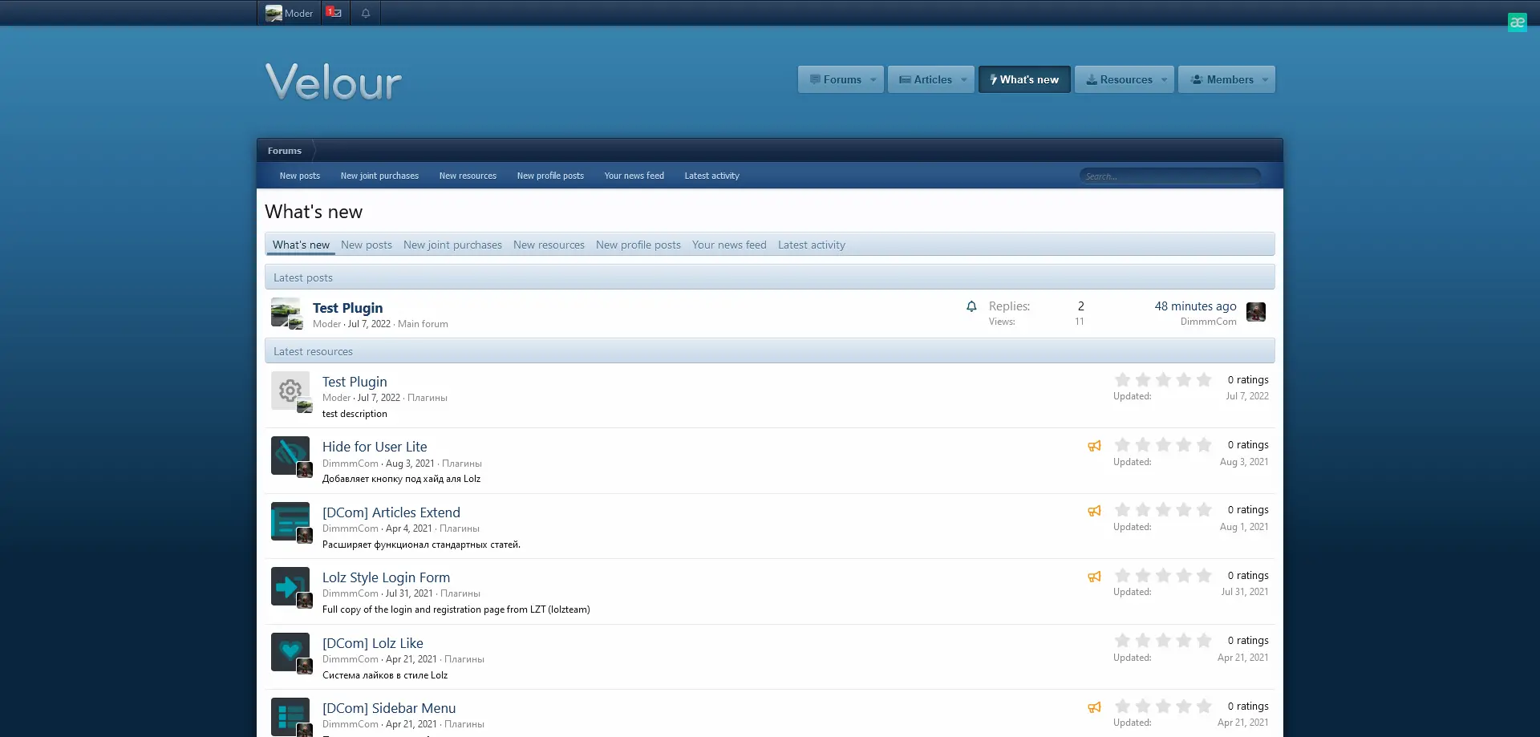The image size is (1540, 737).
Task: Open the What's new navigation button
Action: click(x=1024, y=79)
